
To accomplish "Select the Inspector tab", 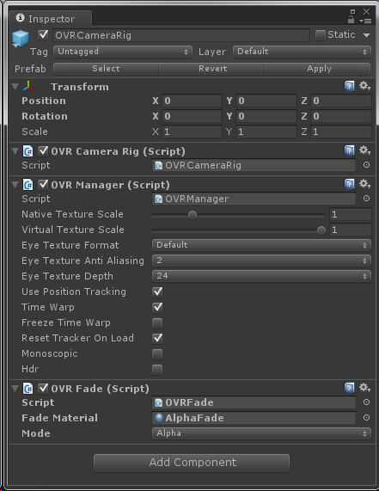I will pyautogui.click(x=51, y=18).
